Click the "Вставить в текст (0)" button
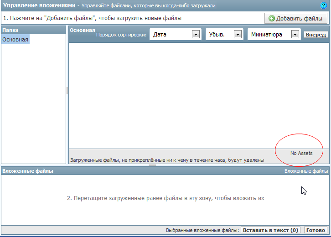This screenshot has height=237, width=331. pyautogui.click(x=270, y=230)
